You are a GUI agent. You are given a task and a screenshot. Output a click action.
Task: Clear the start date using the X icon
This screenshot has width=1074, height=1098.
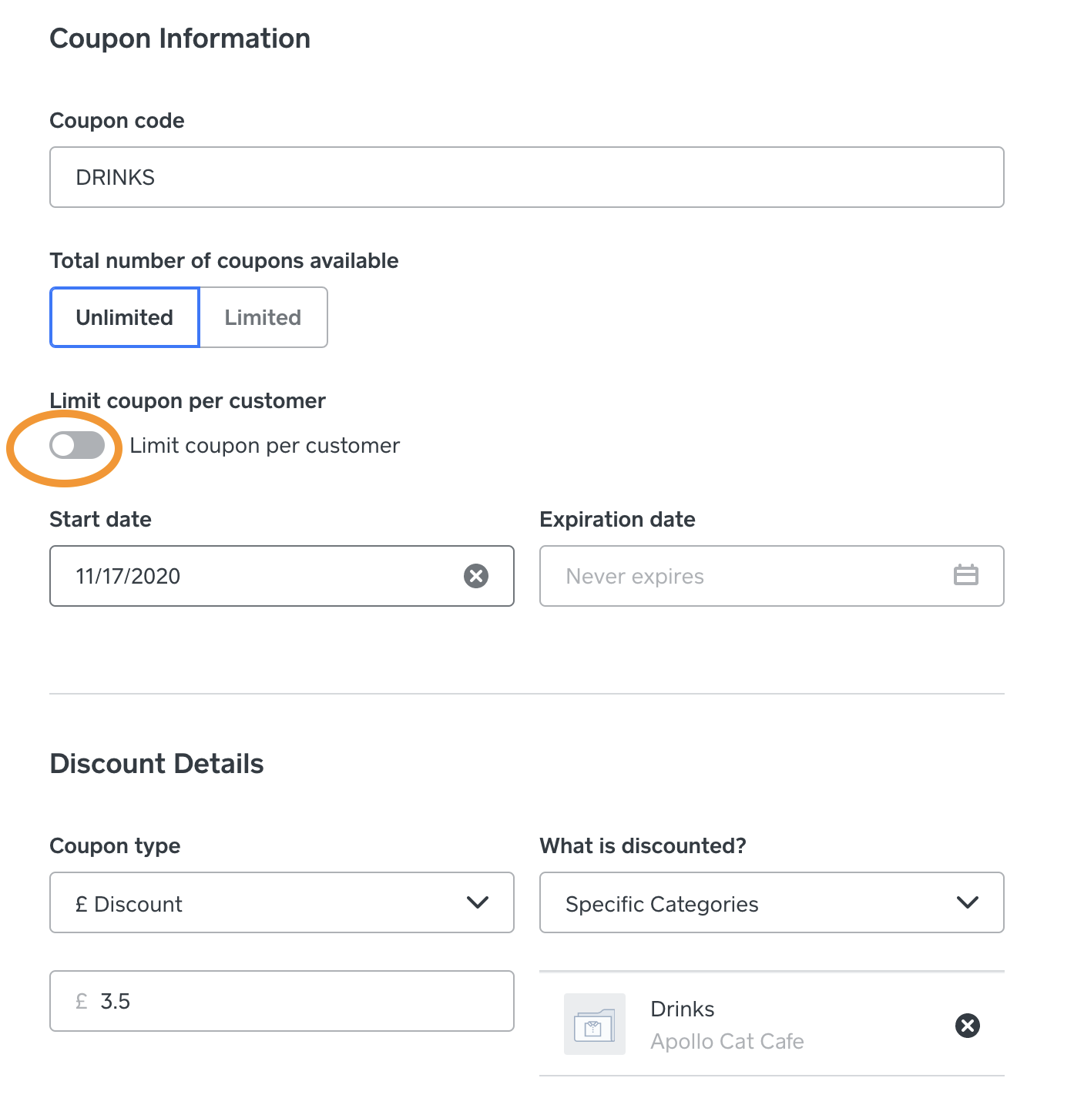tap(476, 575)
